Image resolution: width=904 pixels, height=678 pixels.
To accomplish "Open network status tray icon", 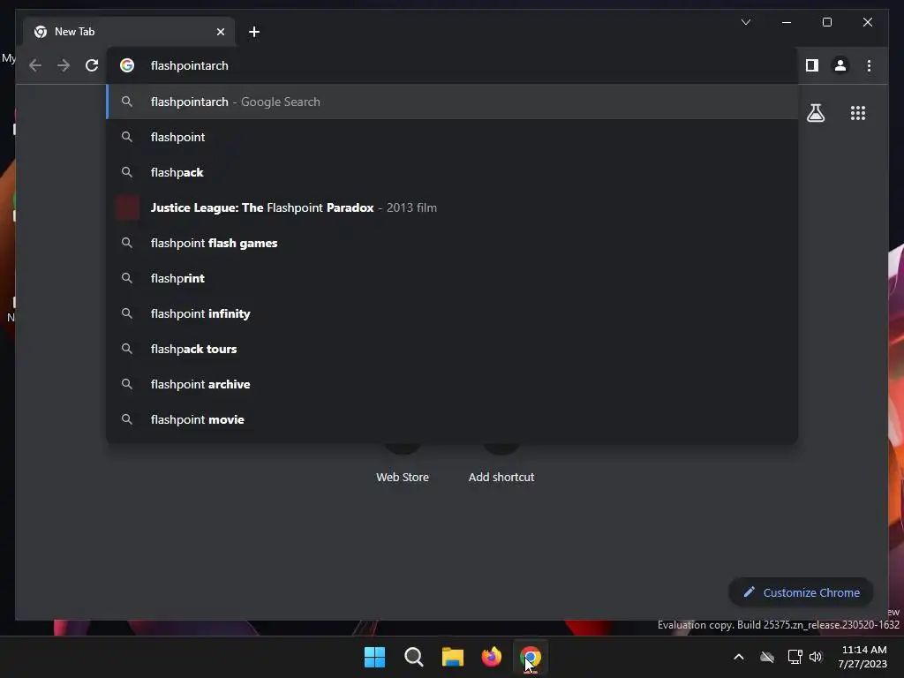I will point(795,657).
